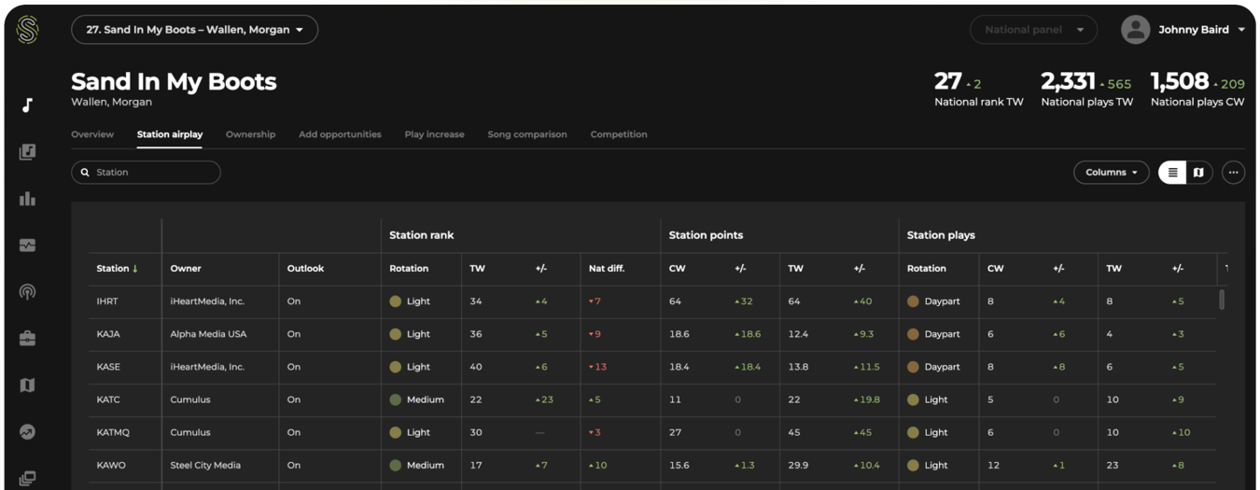
Task: Open the activity monitor sidebar icon
Action: coord(27,245)
